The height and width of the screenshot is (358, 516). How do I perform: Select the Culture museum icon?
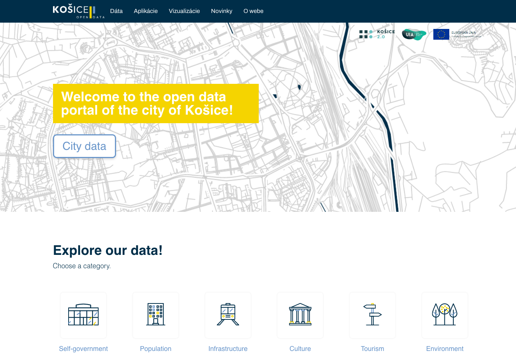pyautogui.click(x=300, y=315)
